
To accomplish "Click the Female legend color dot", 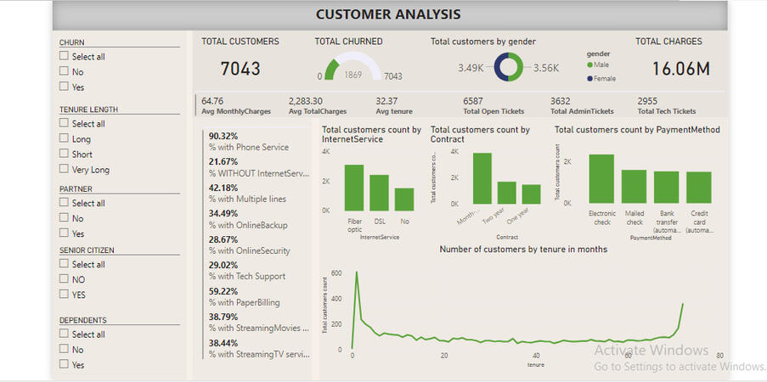I will (590, 79).
